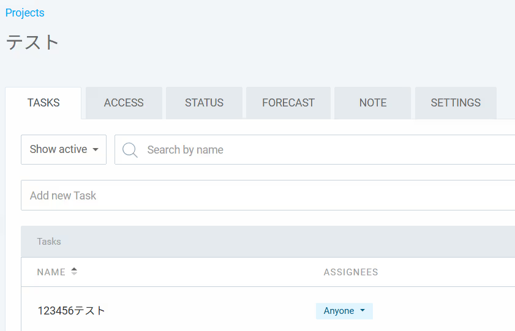Click the テスト project title
The width and height of the screenshot is (515, 331).
point(32,42)
